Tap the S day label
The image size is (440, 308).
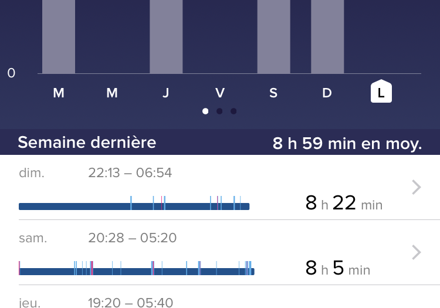point(273,93)
